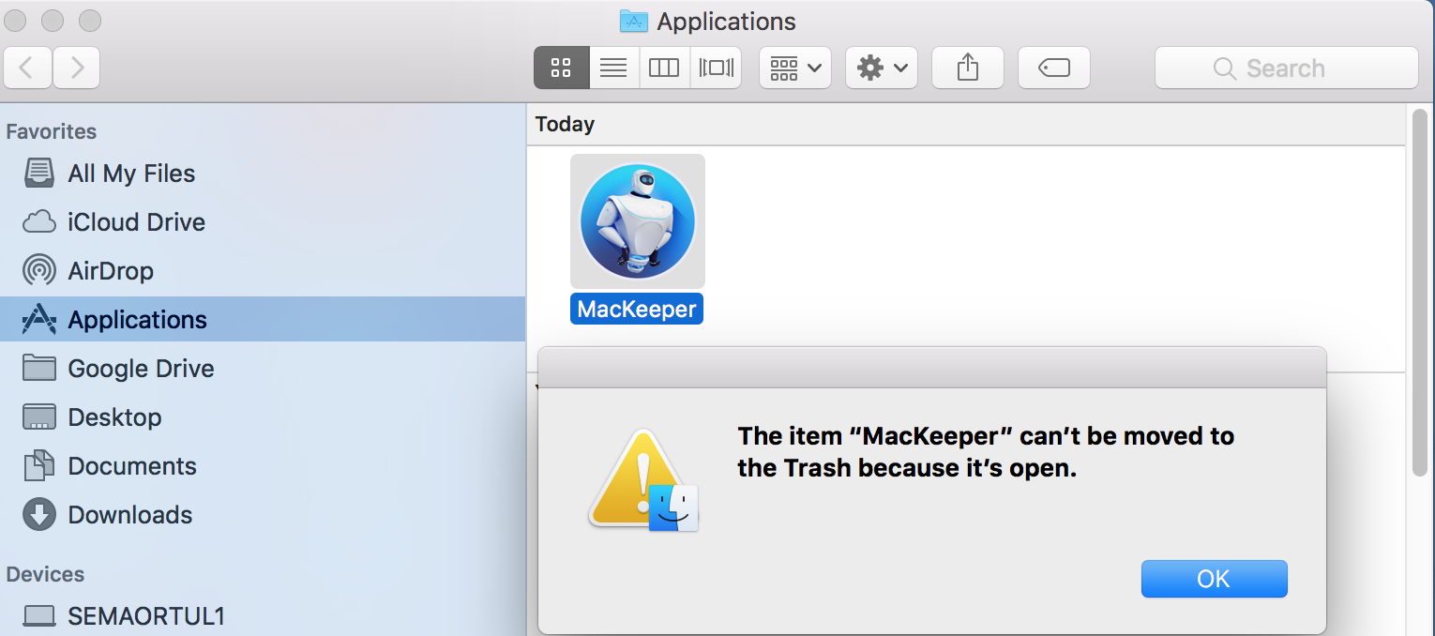
Task: Click the Applications folder icon in title bar
Action: click(634, 21)
